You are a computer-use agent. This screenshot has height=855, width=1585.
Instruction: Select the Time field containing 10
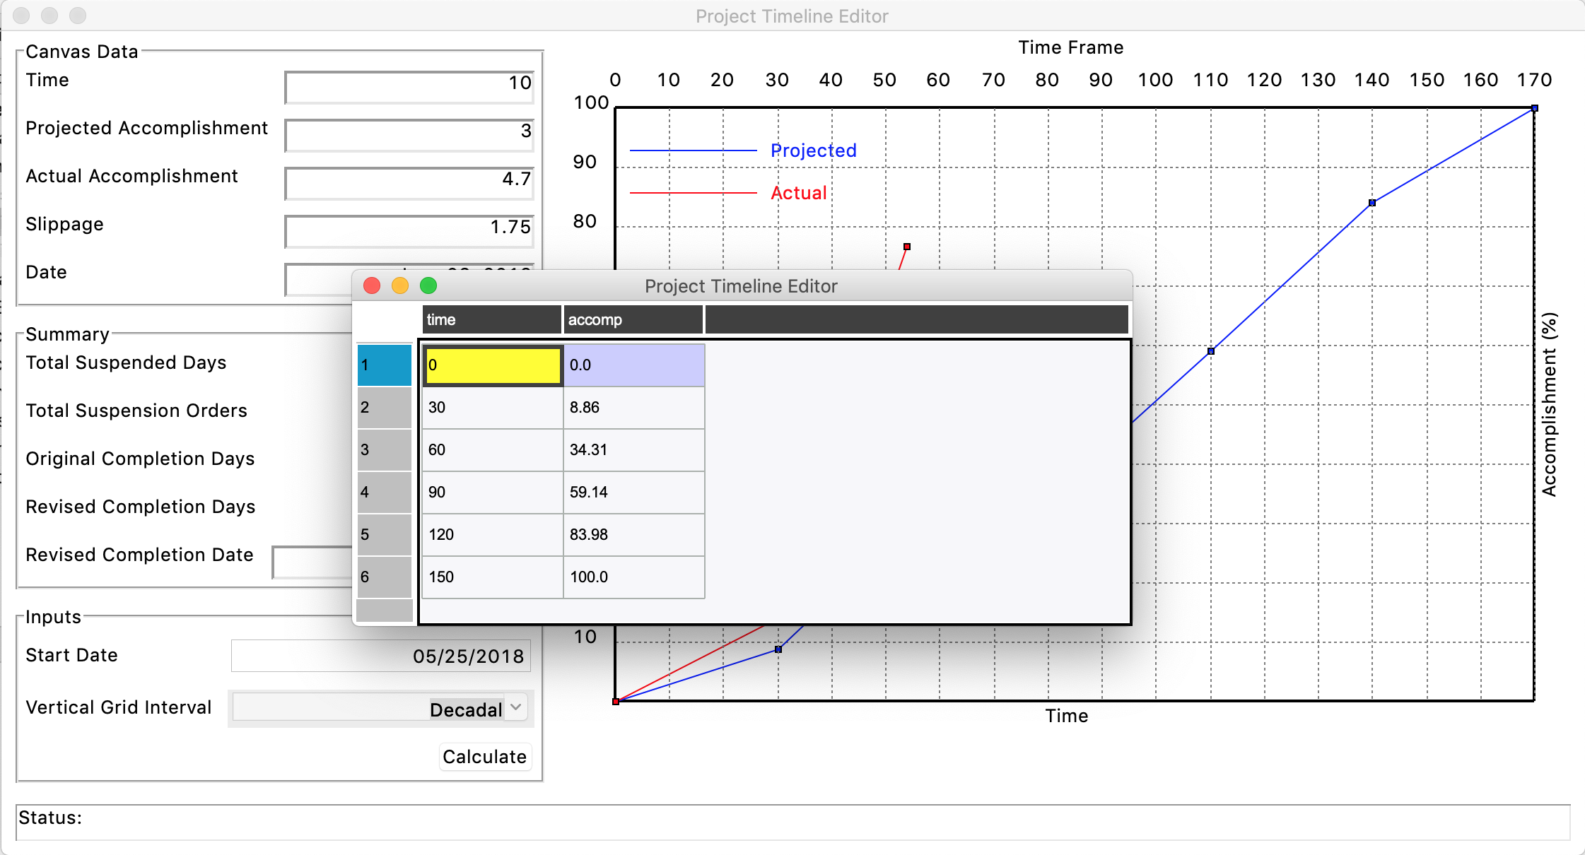click(x=409, y=85)
